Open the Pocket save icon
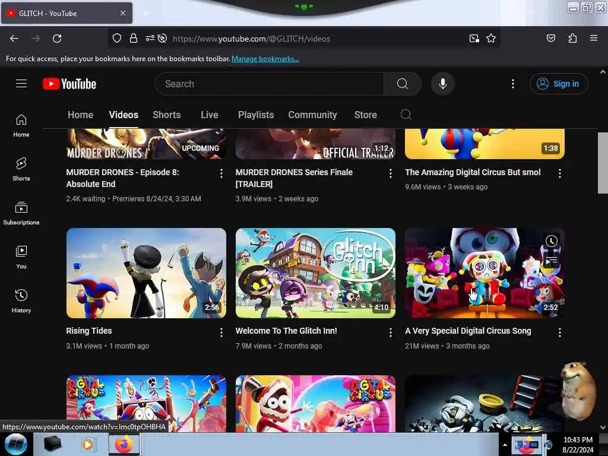The width and height of the screenshot is (608, 456). [x=550, y=38]
